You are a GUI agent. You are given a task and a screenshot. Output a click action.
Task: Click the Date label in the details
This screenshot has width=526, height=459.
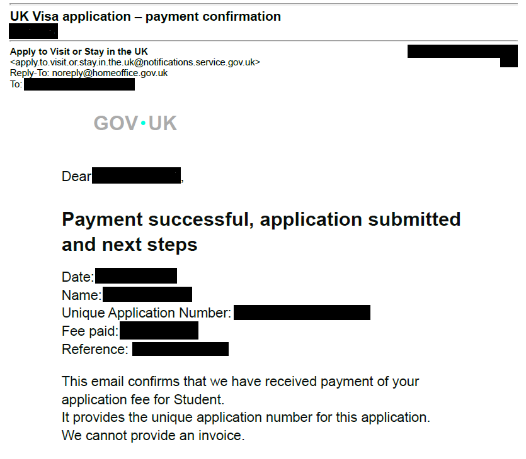tap(77, 277)
